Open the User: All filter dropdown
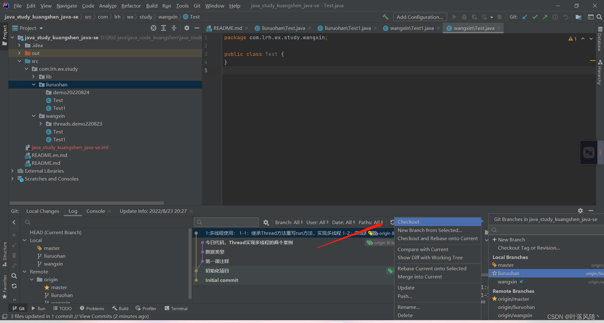The width and height of the screenshot is (604, 323). coord(318,222)
